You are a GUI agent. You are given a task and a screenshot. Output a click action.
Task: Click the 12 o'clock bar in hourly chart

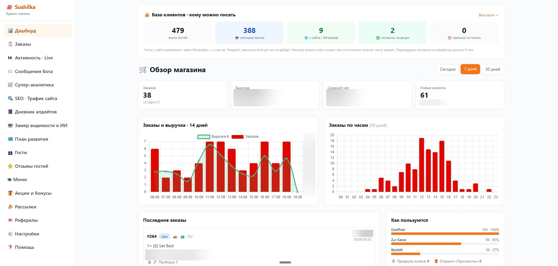(422, 165)
